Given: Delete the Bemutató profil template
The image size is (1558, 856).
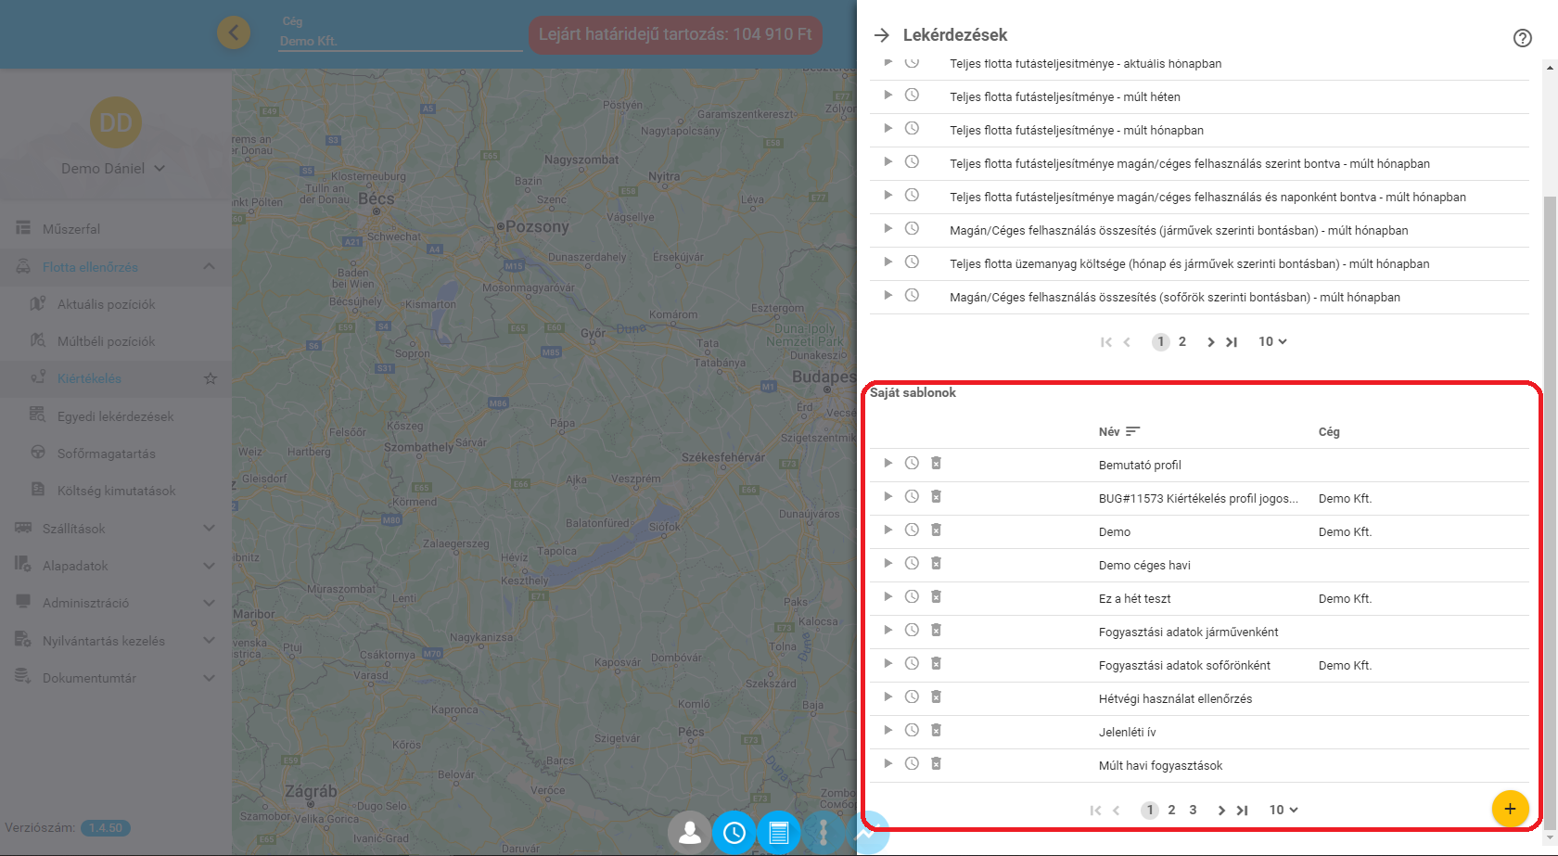Looking at the screenshot, I should (x=936, y=464).
